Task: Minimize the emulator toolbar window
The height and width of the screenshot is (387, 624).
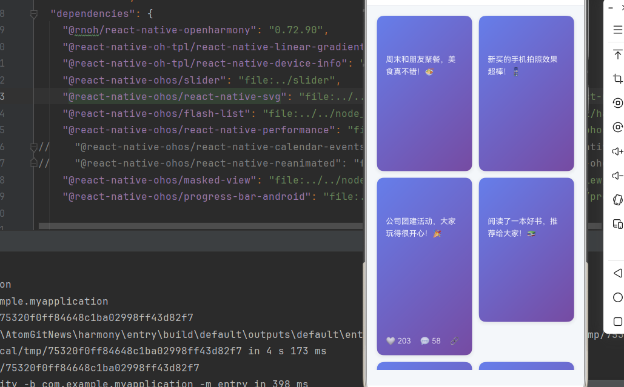Action: tap(611, 7)
